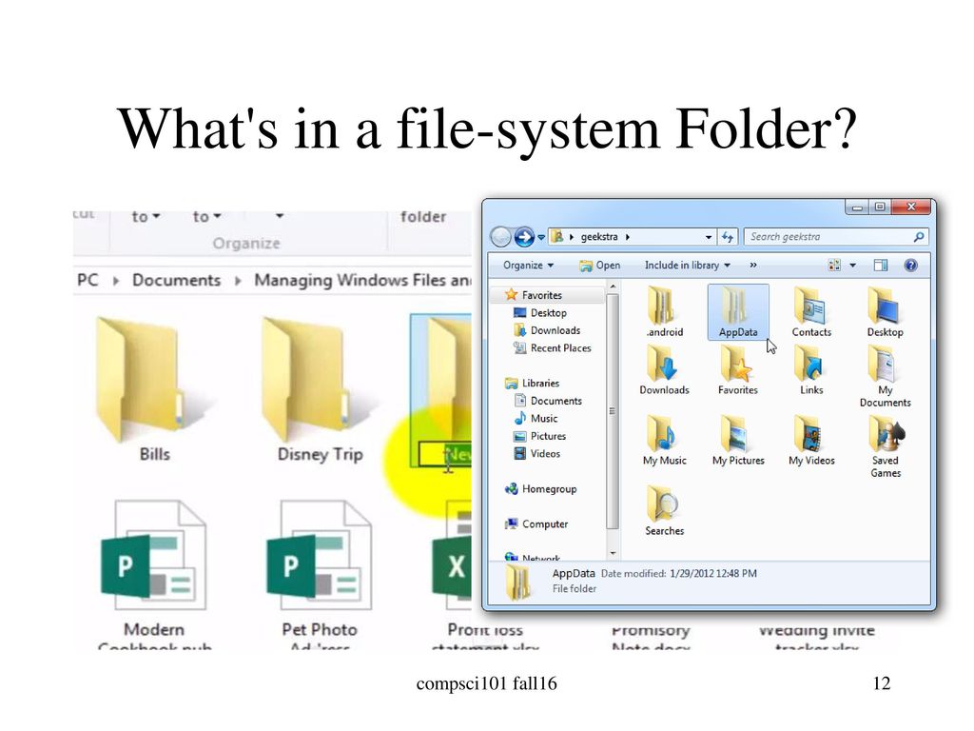
Task: Open the My Videos folder
Action: 811,440
